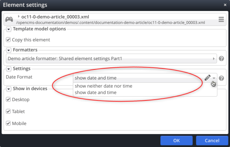
Task: Click the arrow at formatter selector's right end
Action: pos(214,59)
